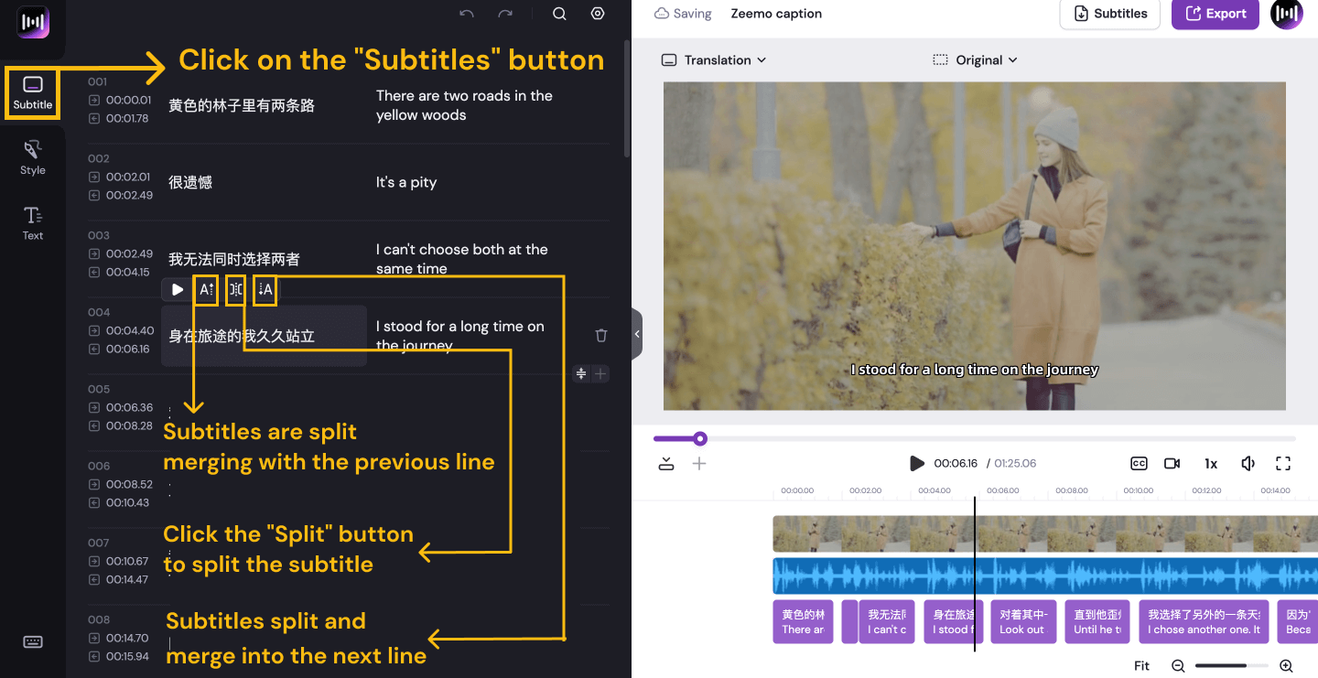Click the undo arrow icon

(467, 14)
